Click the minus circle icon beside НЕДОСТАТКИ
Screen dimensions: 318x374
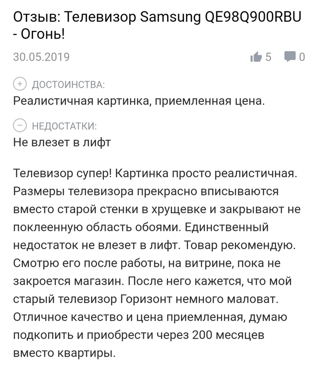(20, 125)
